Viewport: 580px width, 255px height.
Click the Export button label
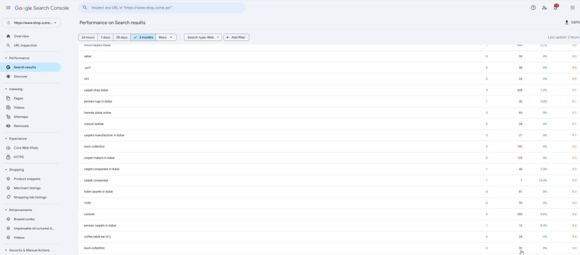[x=575, y=23]
